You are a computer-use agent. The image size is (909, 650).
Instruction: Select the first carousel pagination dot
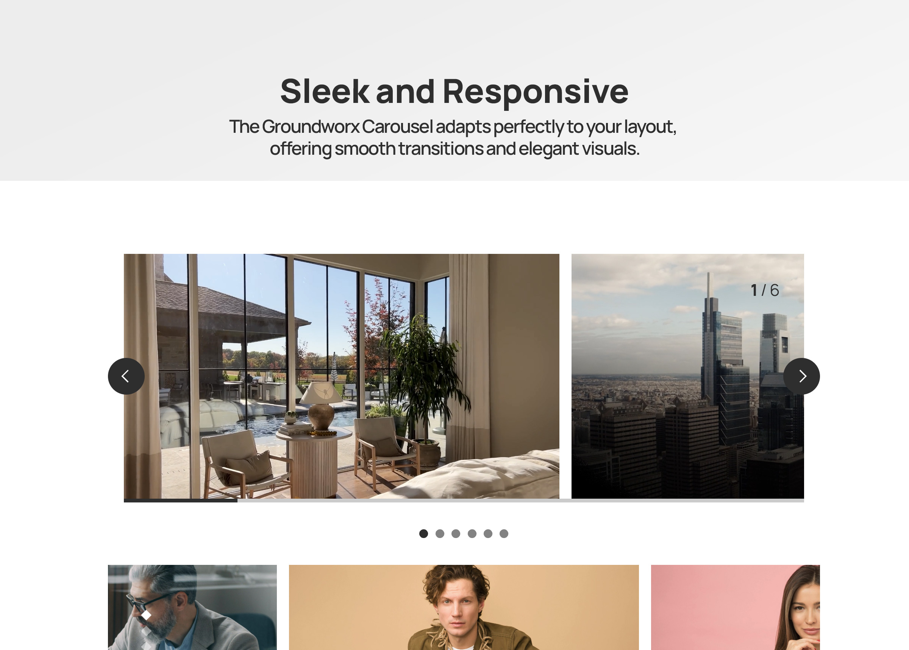coord(423,533)
